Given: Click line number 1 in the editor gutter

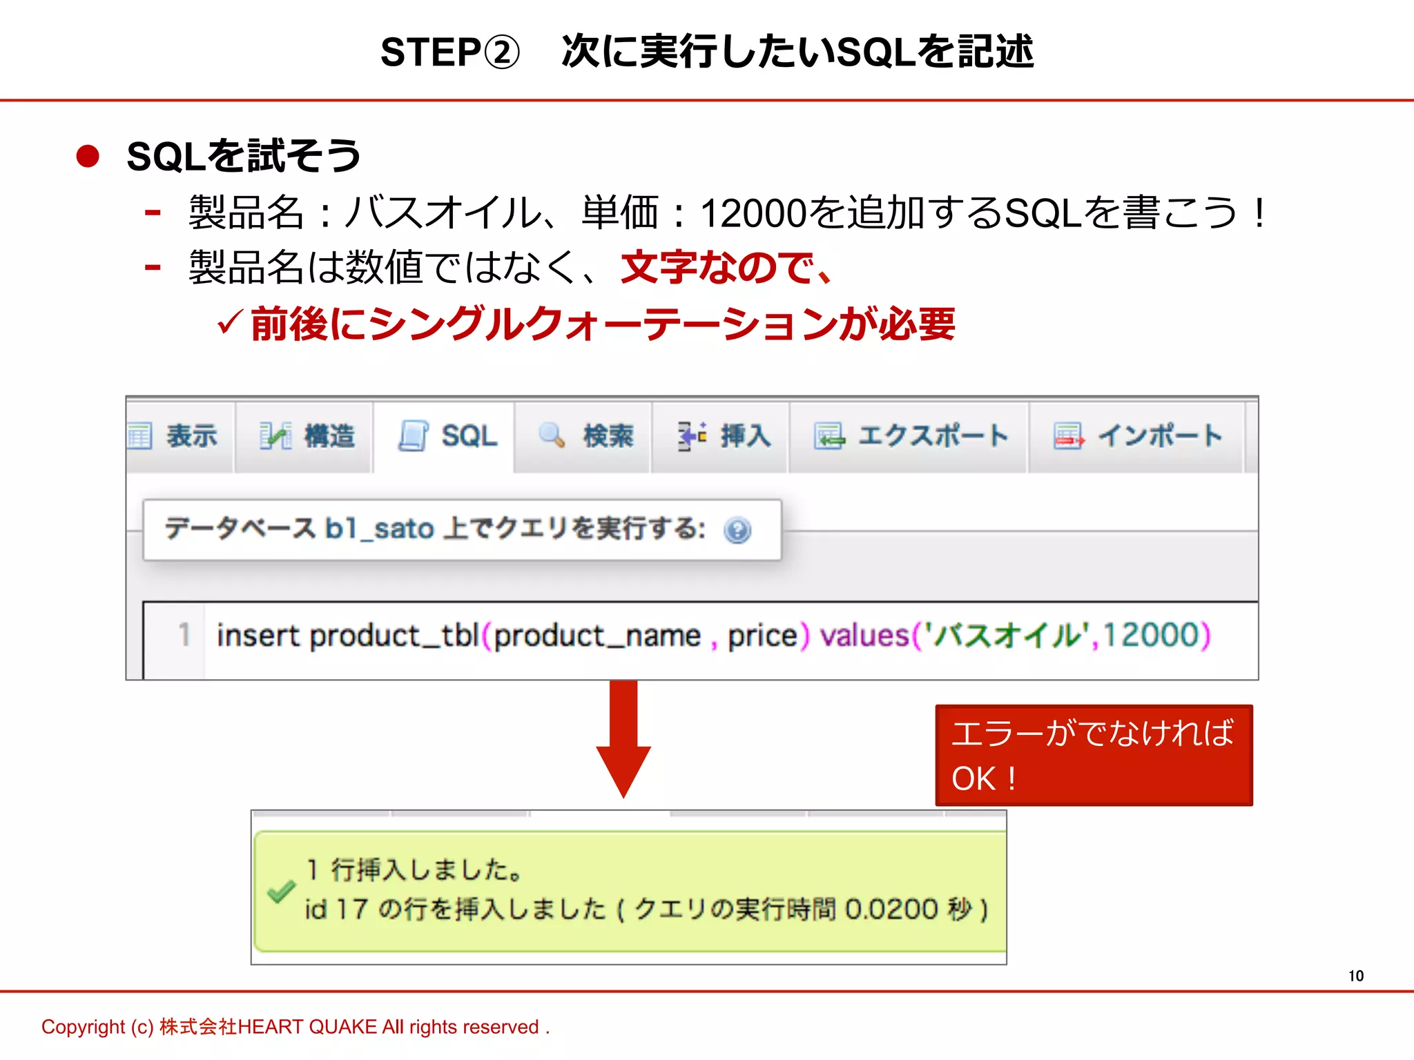Looking at the screenshot, I should point(184,635).
